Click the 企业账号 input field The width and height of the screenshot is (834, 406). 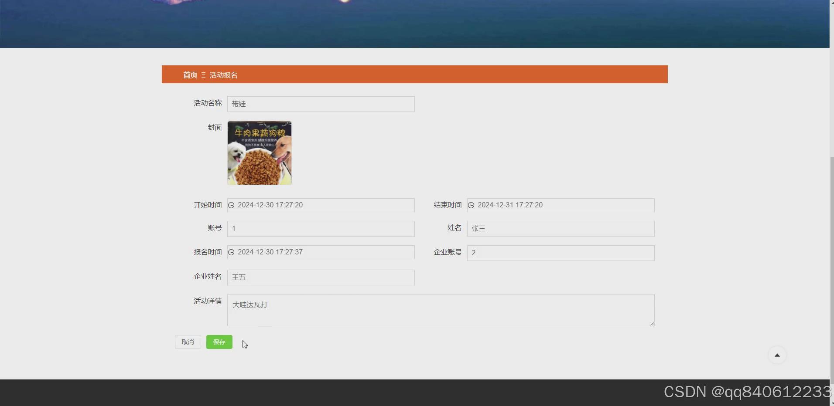[x=561, y=253]
